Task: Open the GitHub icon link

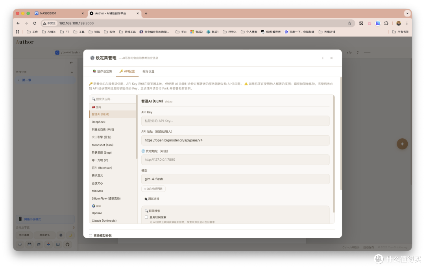Action: pyautogui.click(x=67, y=244)
